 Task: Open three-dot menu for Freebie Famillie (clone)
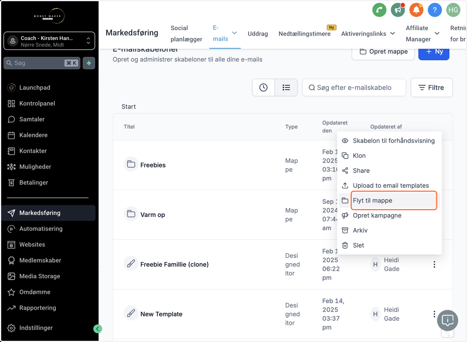(x=434, y=265)
